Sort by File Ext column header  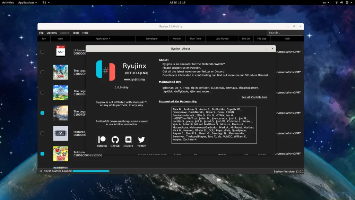(x=246, y=39)
